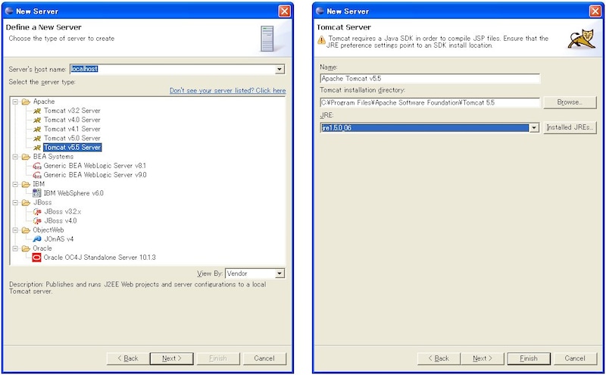Click the Tomcat installation directory field
Viewport: 606px width, 375px height.
point(430,103)
